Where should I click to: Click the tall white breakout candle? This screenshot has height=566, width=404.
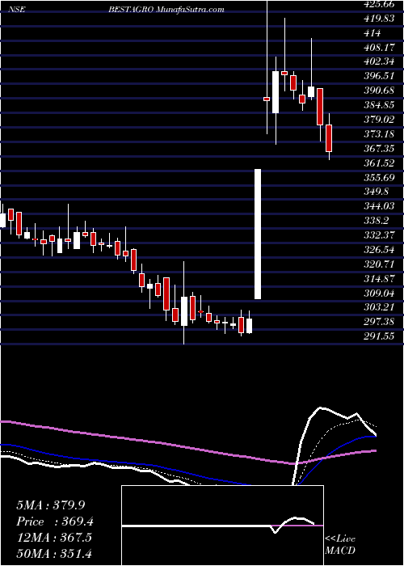258,234
